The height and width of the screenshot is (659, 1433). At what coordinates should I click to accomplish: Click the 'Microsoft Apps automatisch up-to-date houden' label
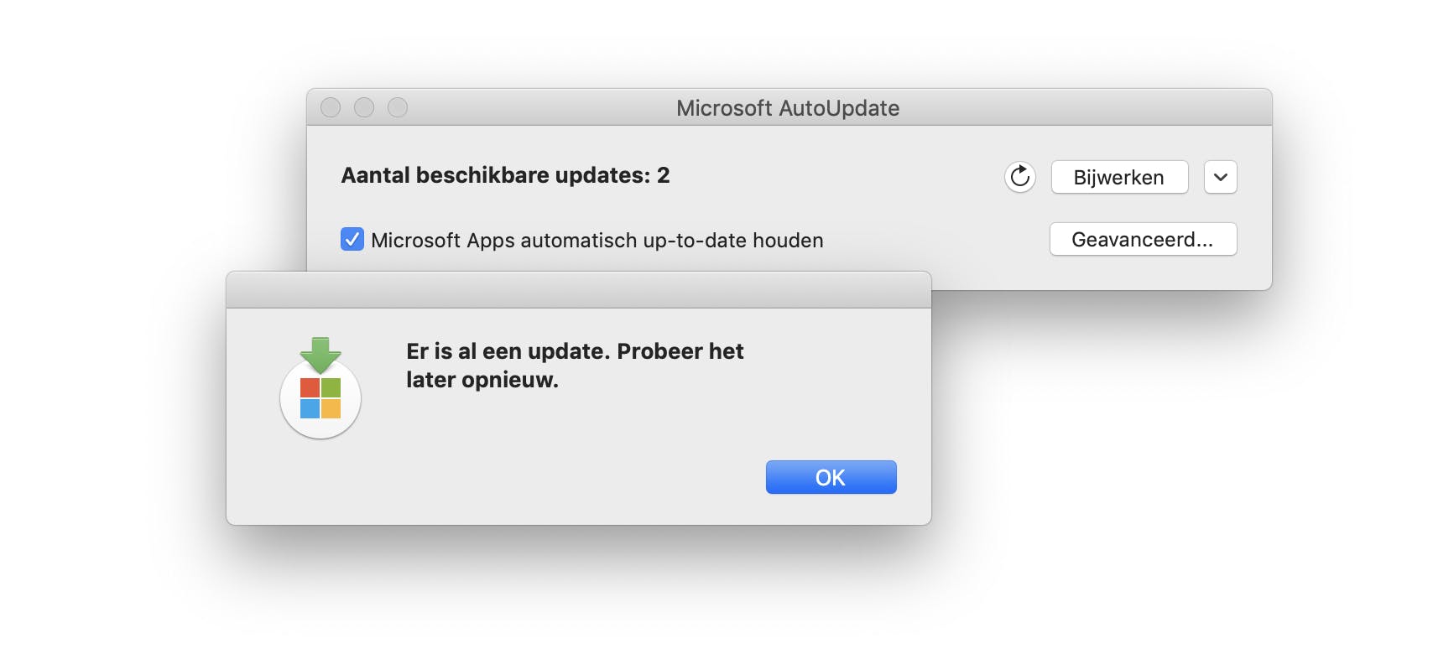coord(597,241)
